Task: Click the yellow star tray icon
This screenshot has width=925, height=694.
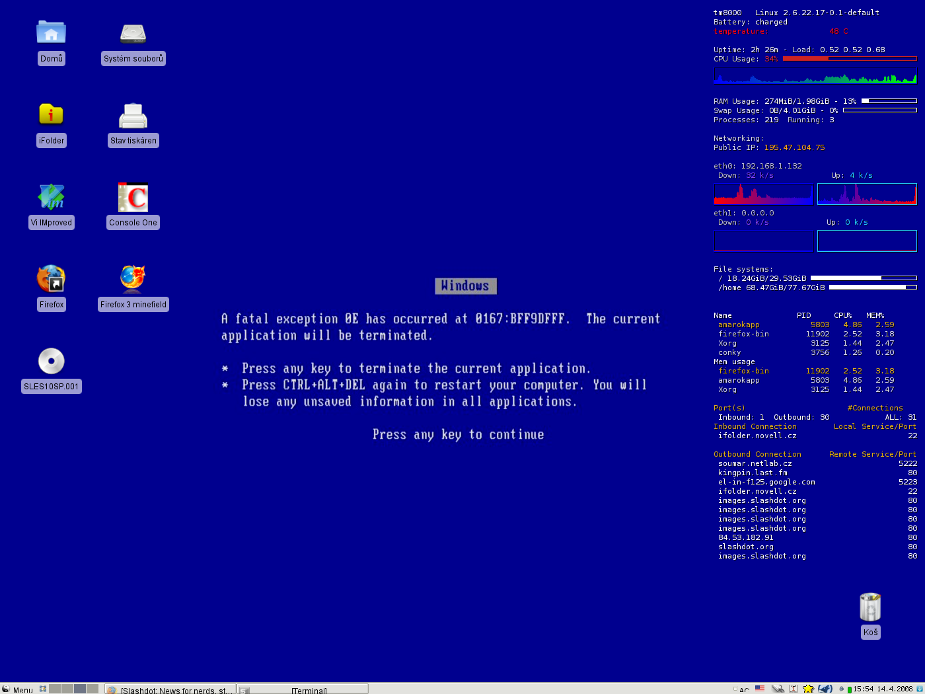Action: 808,689
